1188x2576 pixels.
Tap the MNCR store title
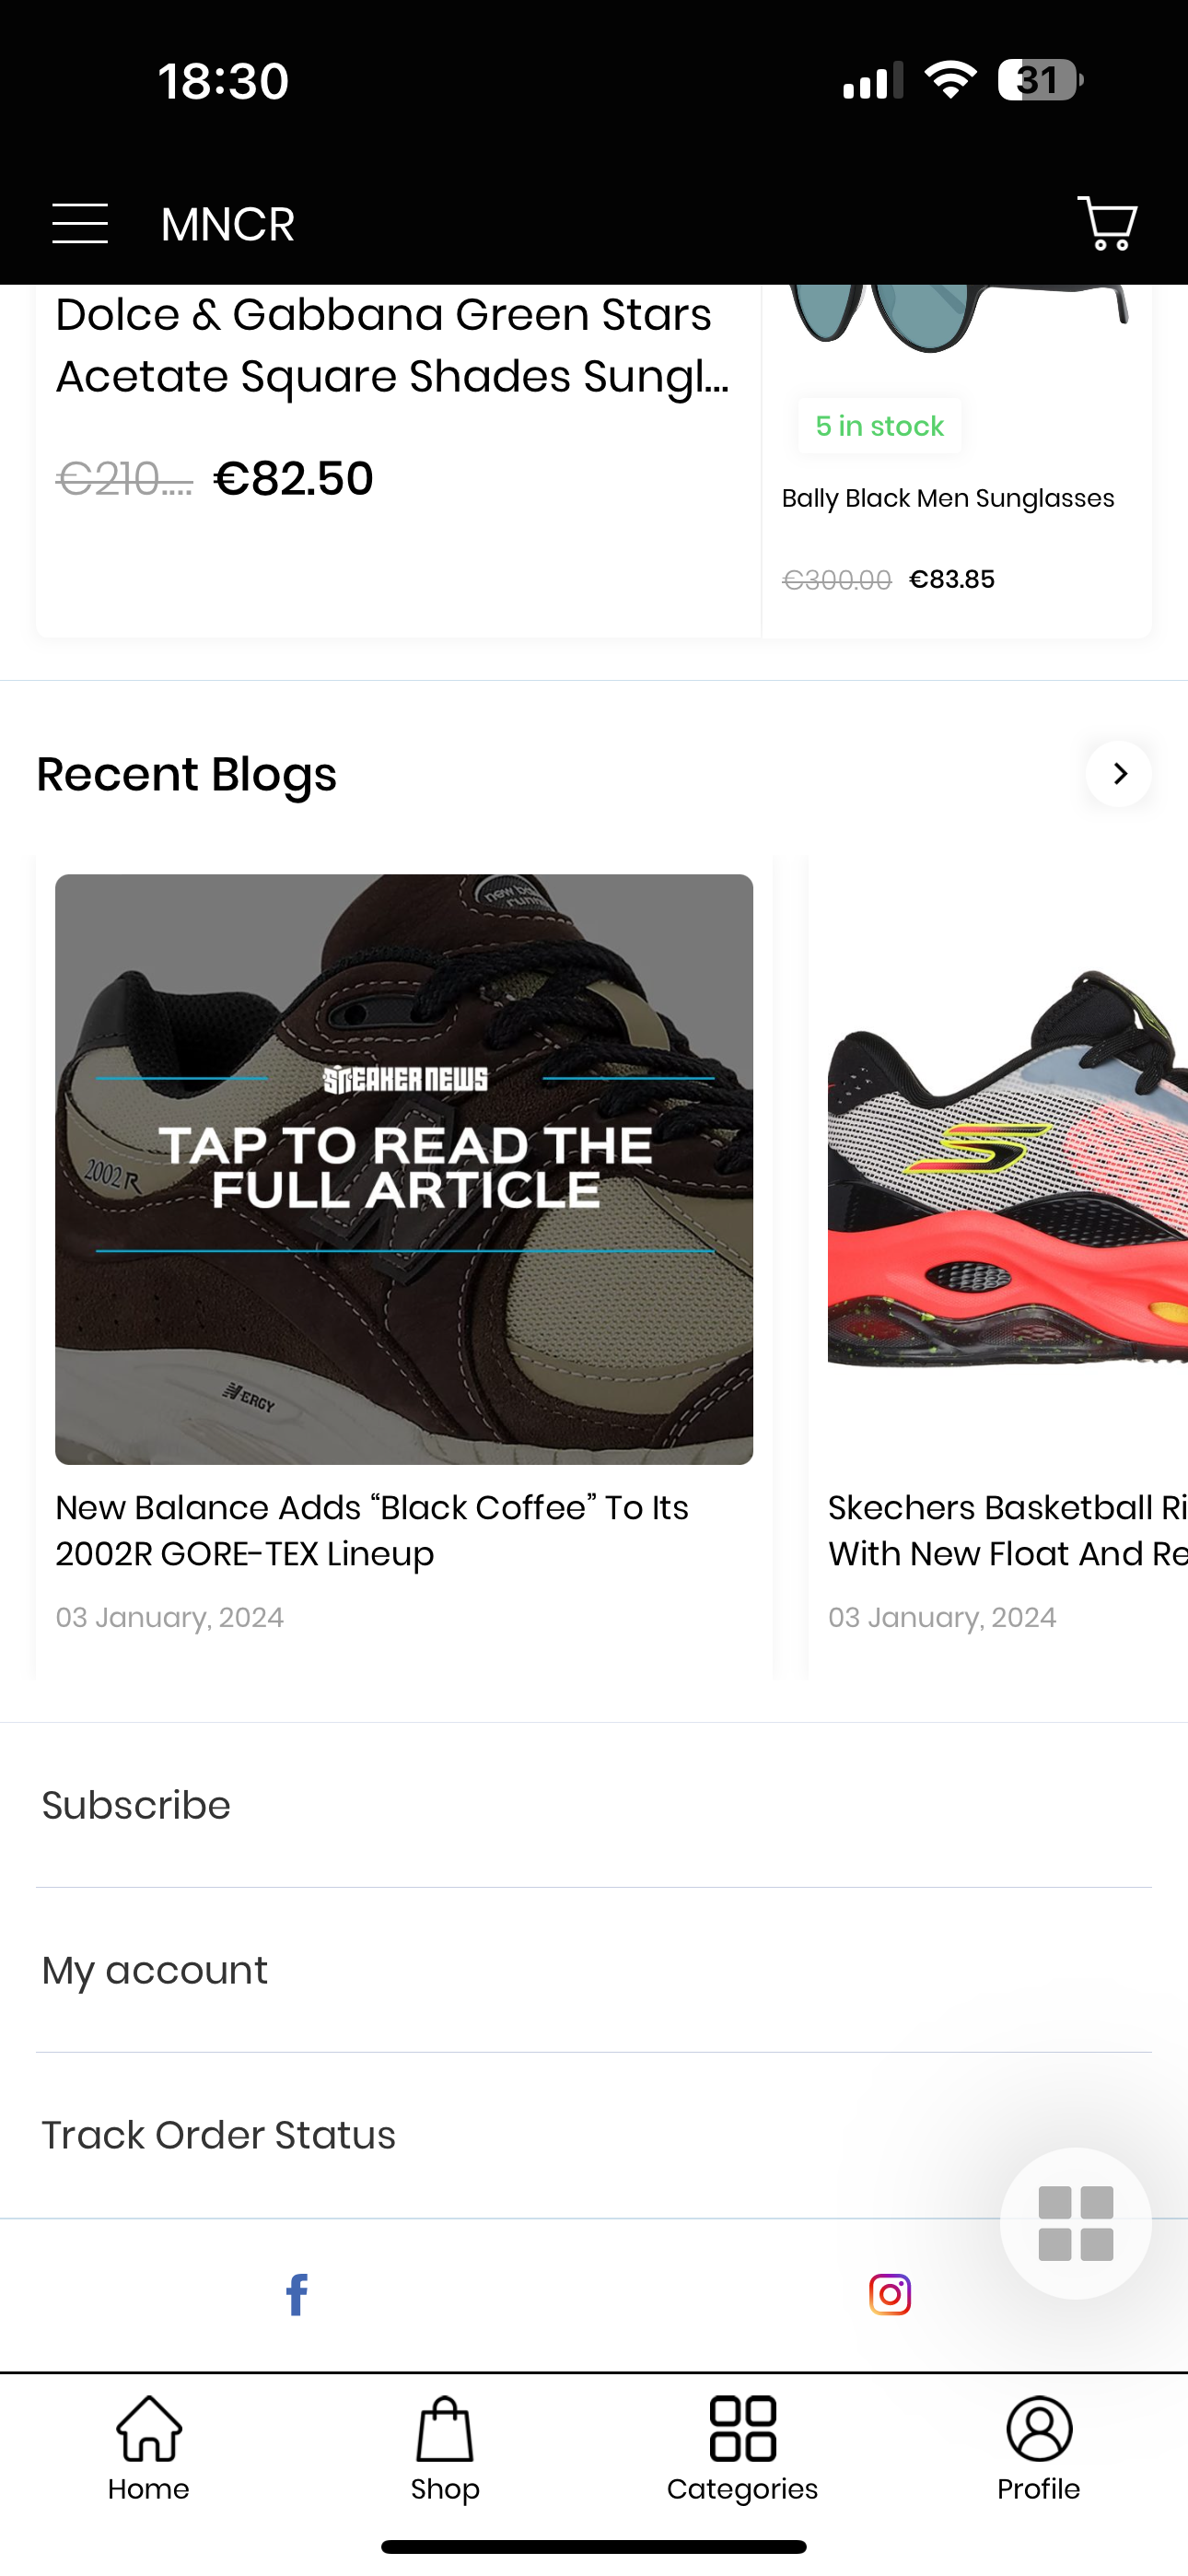click(x=228, y=224)
